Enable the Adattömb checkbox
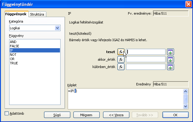 point(6,113)
